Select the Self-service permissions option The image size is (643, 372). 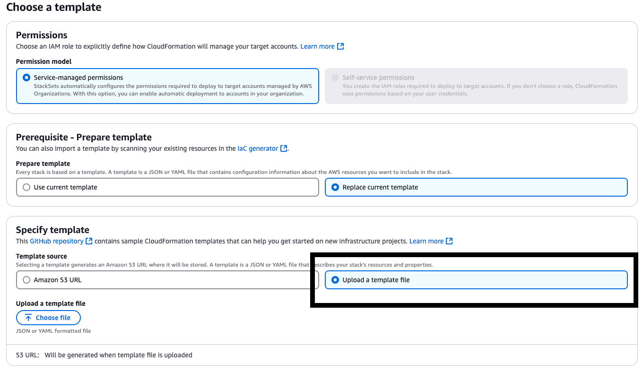pos(335,78)
